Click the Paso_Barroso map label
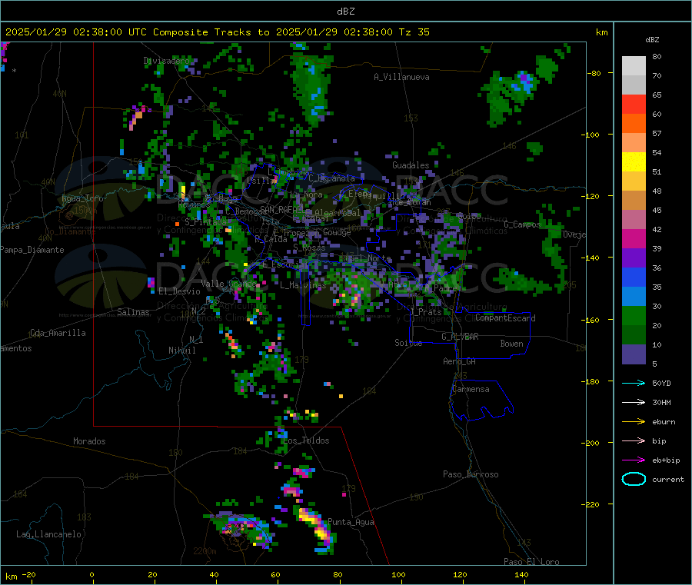The width and height of the screenshot is (692, 585). pos(471,474)
